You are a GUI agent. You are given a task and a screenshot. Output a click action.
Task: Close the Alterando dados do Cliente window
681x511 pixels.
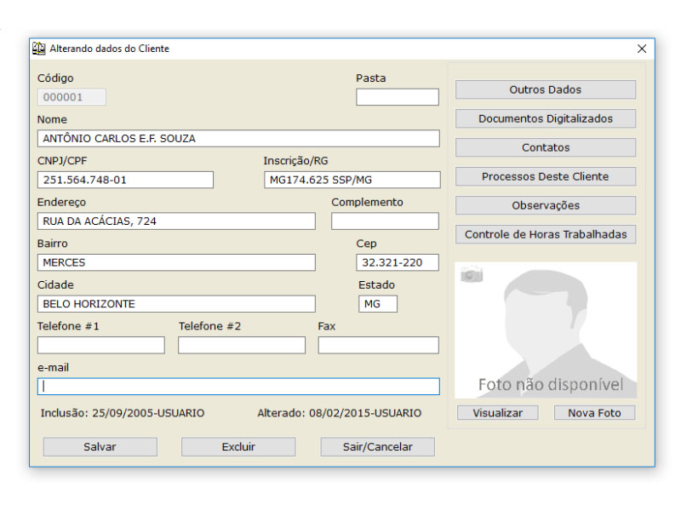tap(642, 49)
